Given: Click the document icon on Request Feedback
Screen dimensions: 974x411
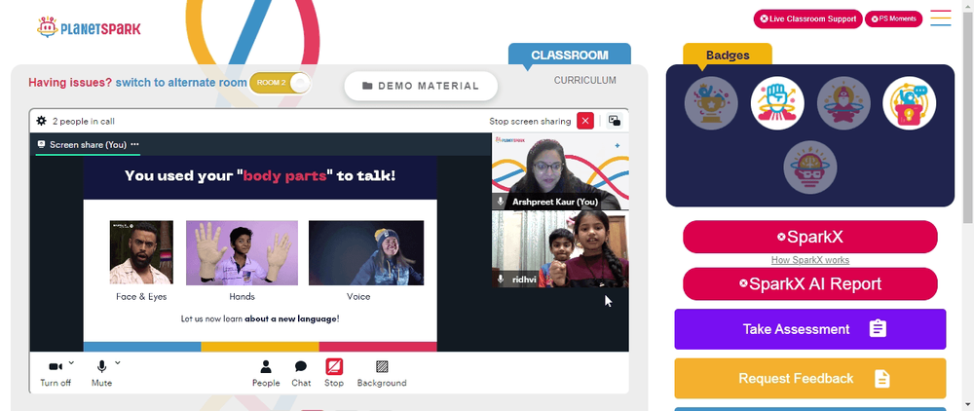Looking at the screenshot, I should (882, 379).
